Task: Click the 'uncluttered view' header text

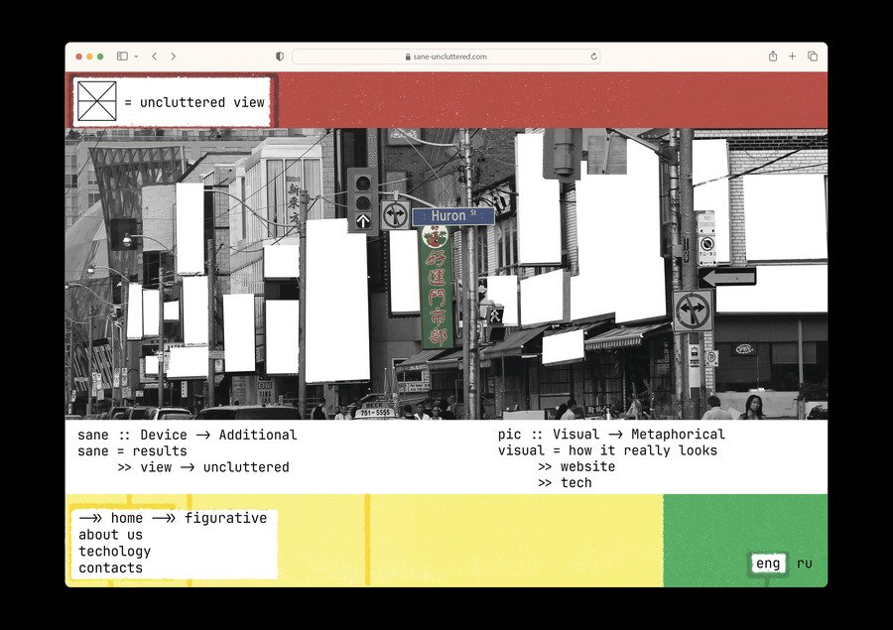Action: (202, 102)
